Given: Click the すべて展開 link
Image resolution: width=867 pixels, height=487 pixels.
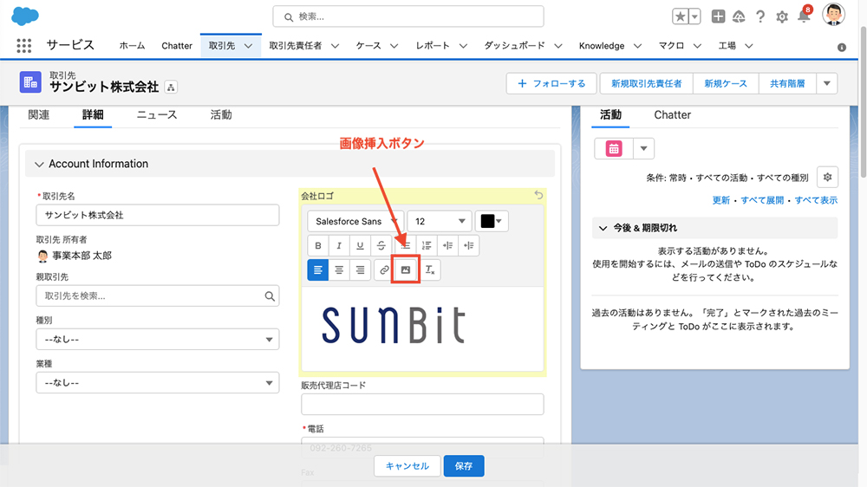Looking at the screenshot, I should click(762, 200).
